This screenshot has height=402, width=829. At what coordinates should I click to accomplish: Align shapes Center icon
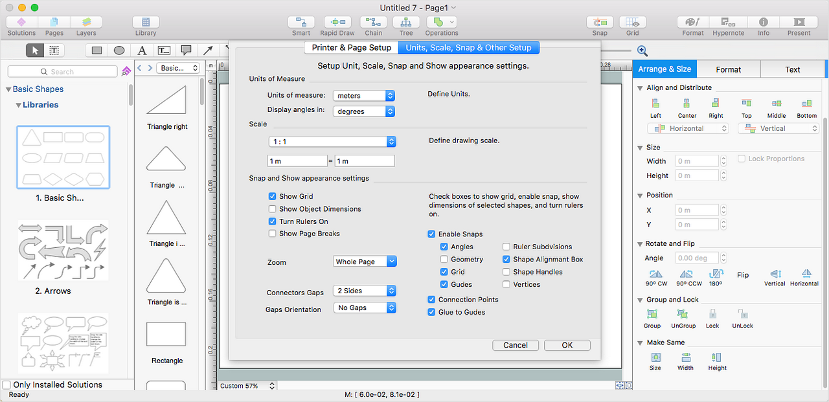[687, 104]
